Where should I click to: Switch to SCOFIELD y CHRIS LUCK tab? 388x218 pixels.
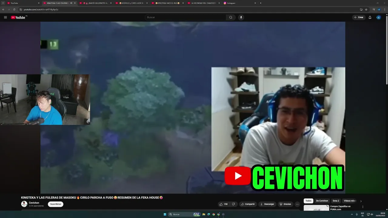click(132, 3)
